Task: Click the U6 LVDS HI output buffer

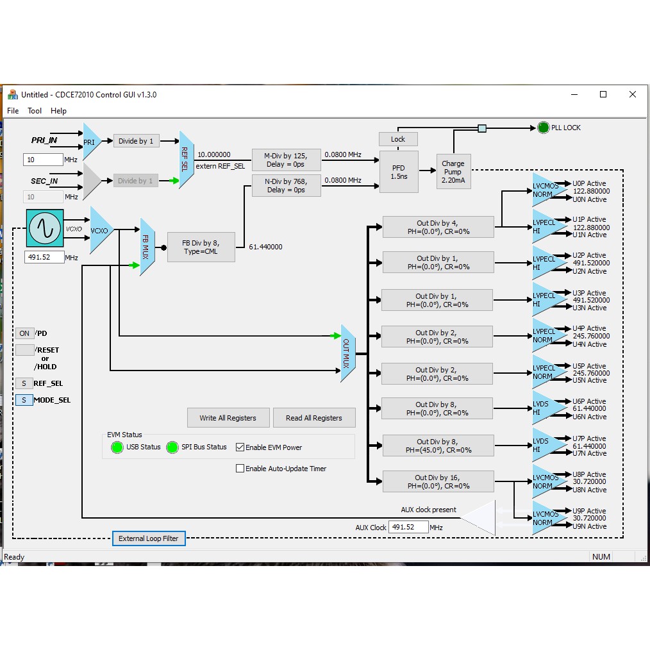Action: click(545, 409)
